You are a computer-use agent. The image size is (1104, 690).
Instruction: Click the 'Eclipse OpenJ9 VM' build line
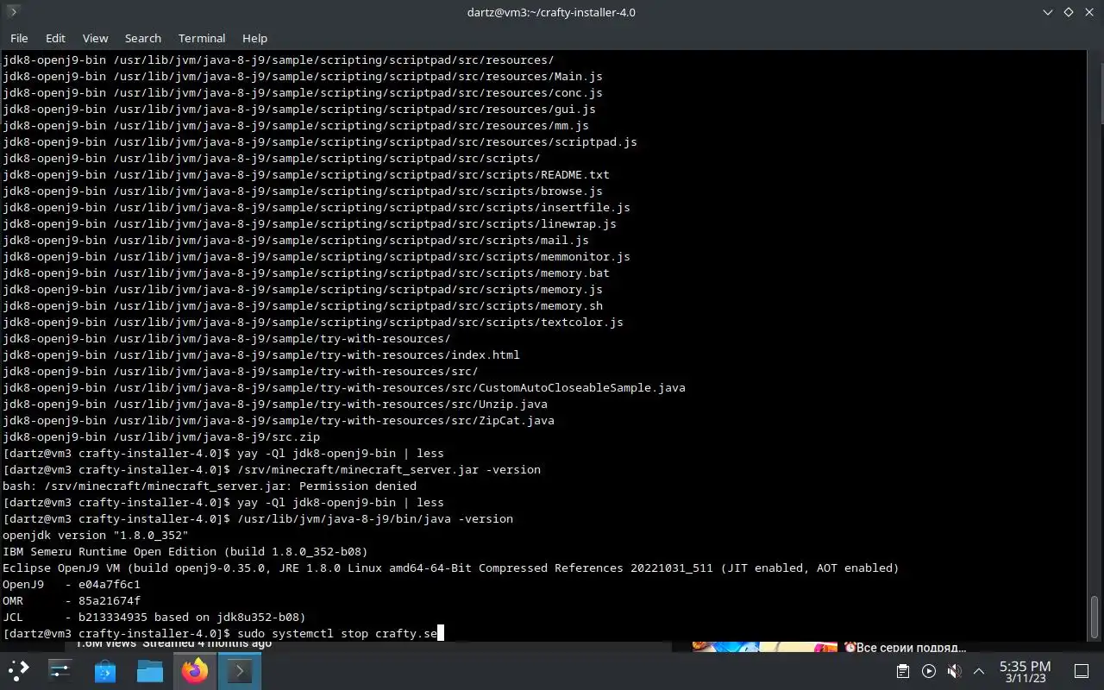pyautogui.click(x=451, y=568)
